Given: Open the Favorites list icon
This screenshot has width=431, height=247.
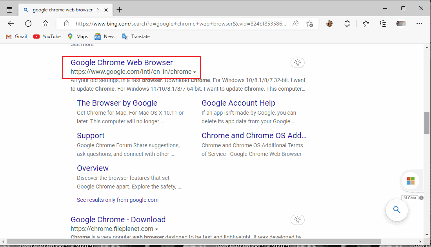Looking at the screenshot, I should point(366,24).
